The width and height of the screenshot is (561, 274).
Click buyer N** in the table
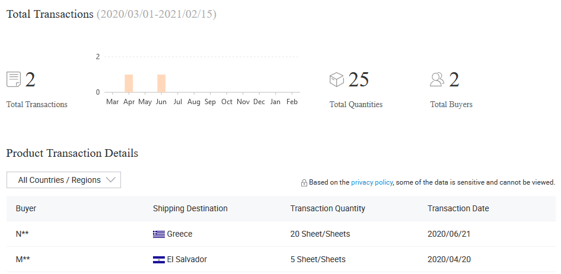coord(22,234)
